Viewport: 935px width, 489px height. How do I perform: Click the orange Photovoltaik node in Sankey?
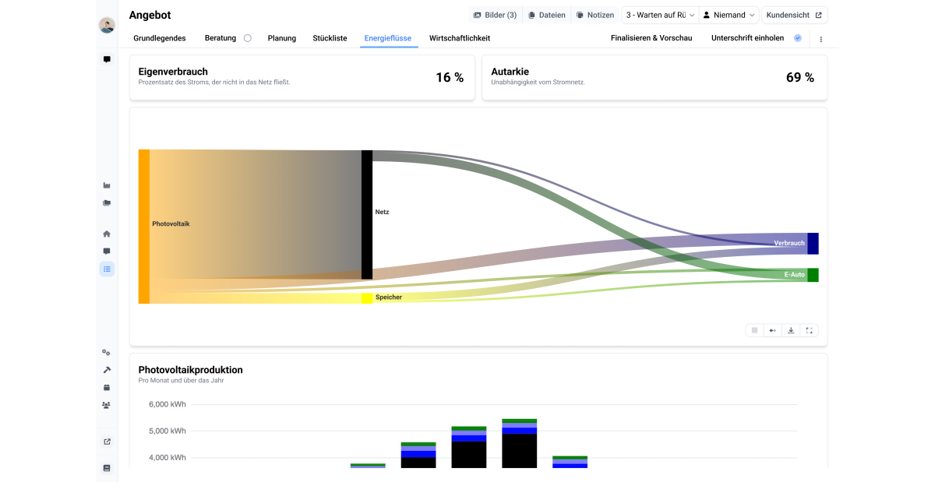click(x=144, y=227)
